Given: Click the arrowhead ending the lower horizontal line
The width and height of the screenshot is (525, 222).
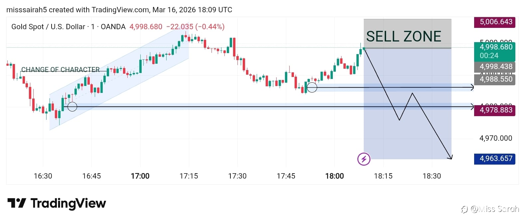Looking at the screenshot, I should tap(472, 107).
